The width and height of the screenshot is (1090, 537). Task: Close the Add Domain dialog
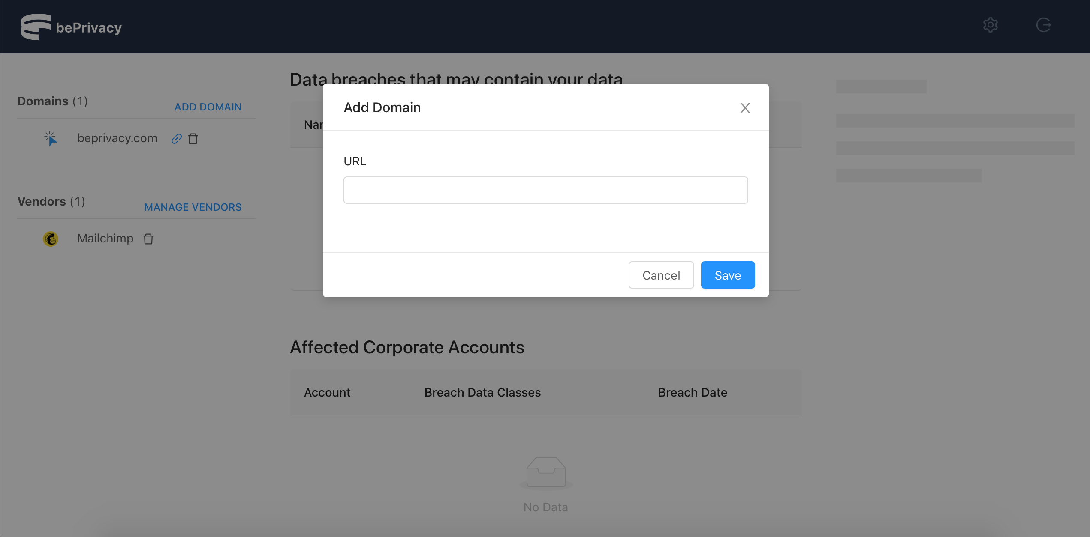745,108
